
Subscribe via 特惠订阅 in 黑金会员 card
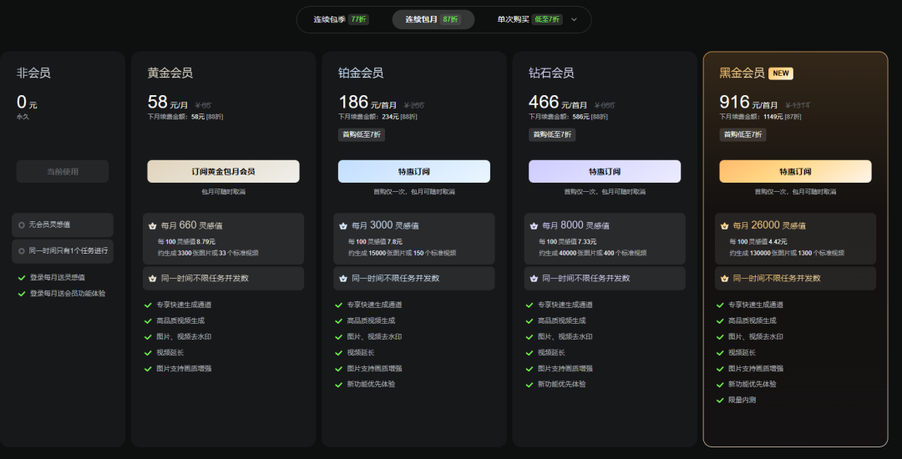pyautogui.click(x=795, y=171)
